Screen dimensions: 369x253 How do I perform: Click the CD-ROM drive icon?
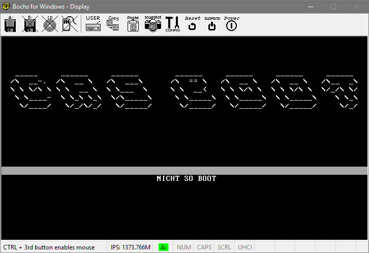click(50, 24)
